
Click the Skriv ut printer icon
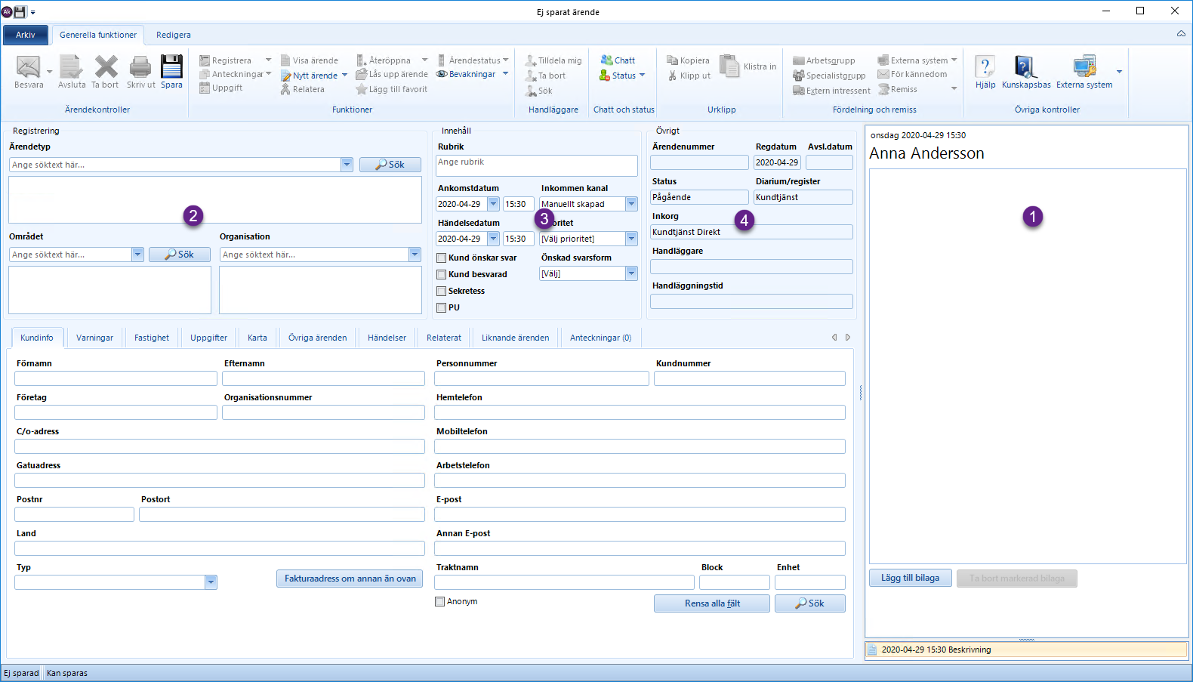coord(140,67)
